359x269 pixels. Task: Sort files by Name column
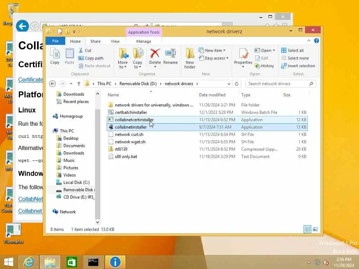[x=151, y=95]
